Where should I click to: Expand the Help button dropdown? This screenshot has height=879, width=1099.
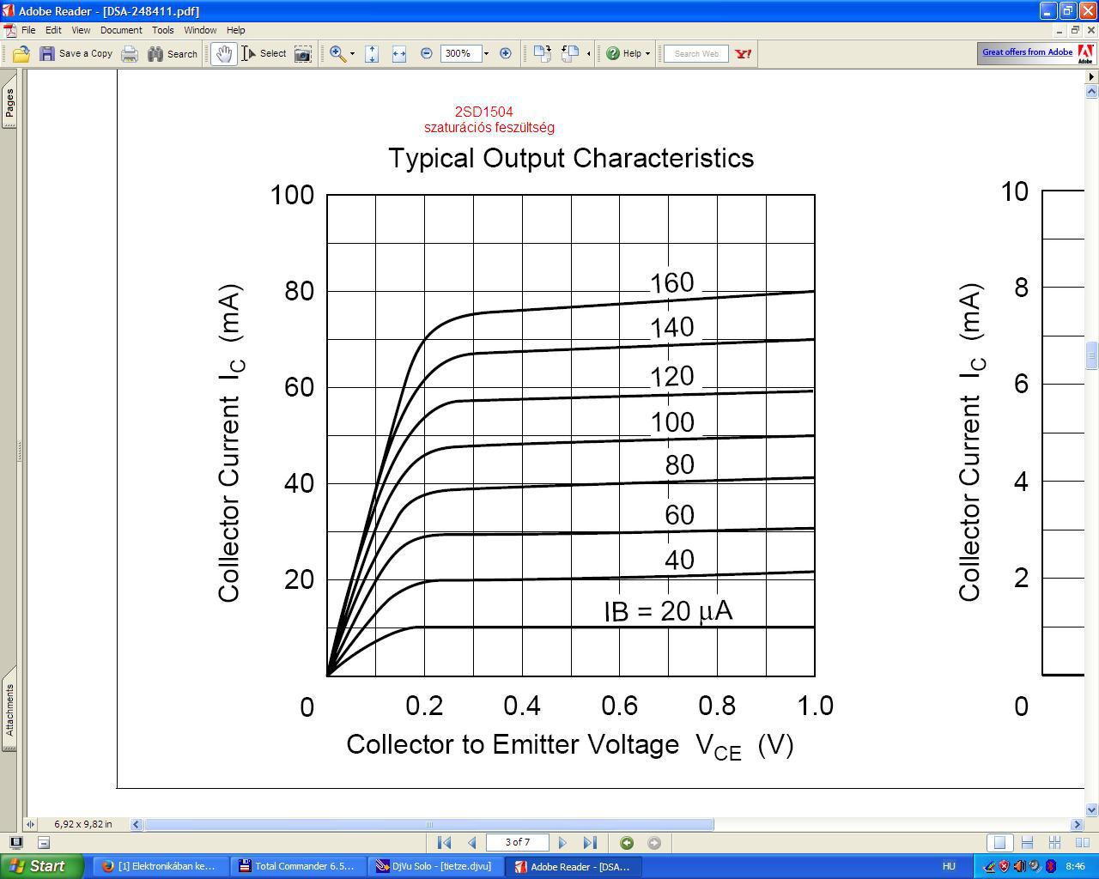[647, 53]
